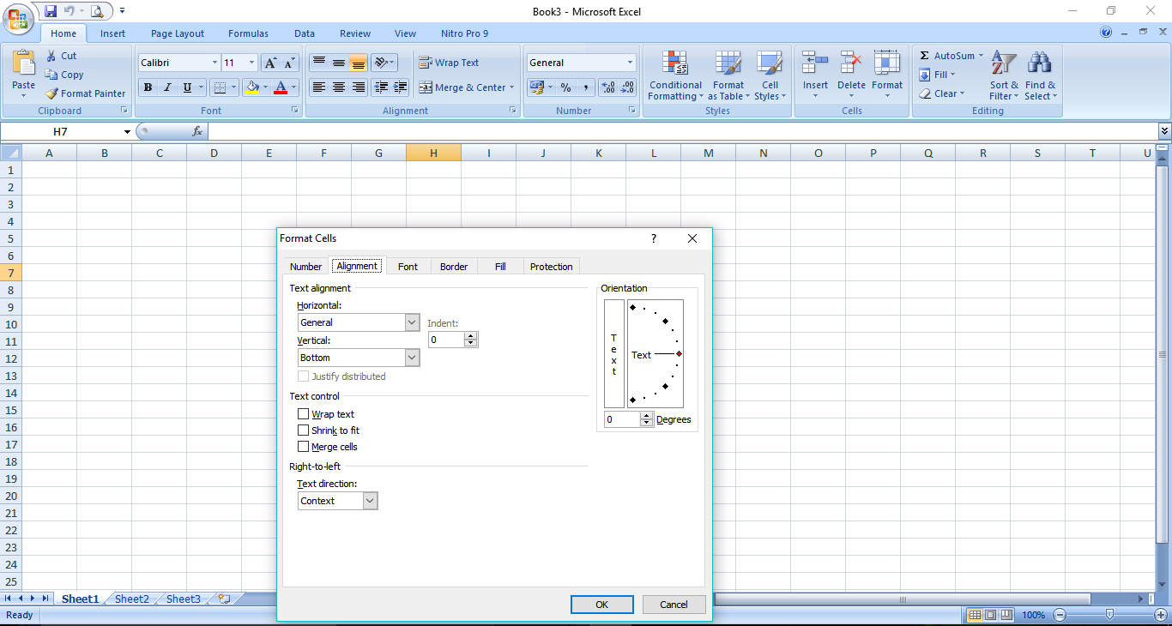Image resolution: width=1172 pixels, height=626 pixels.
Task: Open the Text direction dropdown
Action: [x=370, y=500]
